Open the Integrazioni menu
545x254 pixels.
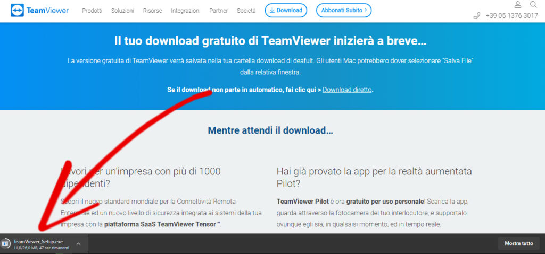click(185, 11)
